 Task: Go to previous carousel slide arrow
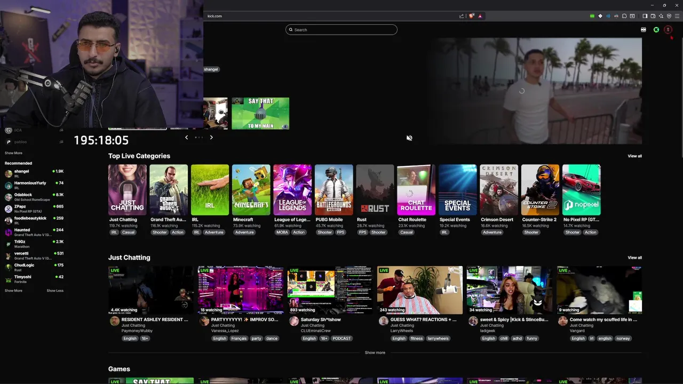[x=186, y=138]
